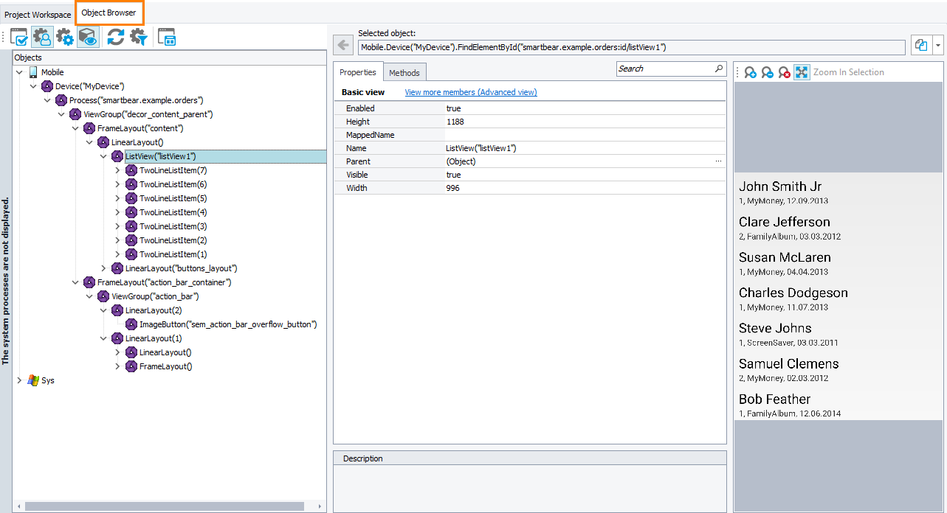This screenshot has height=513, width=947.
Task: Click the back navigation arrow button
Action: pyautogui.click(x=342, y=45)
